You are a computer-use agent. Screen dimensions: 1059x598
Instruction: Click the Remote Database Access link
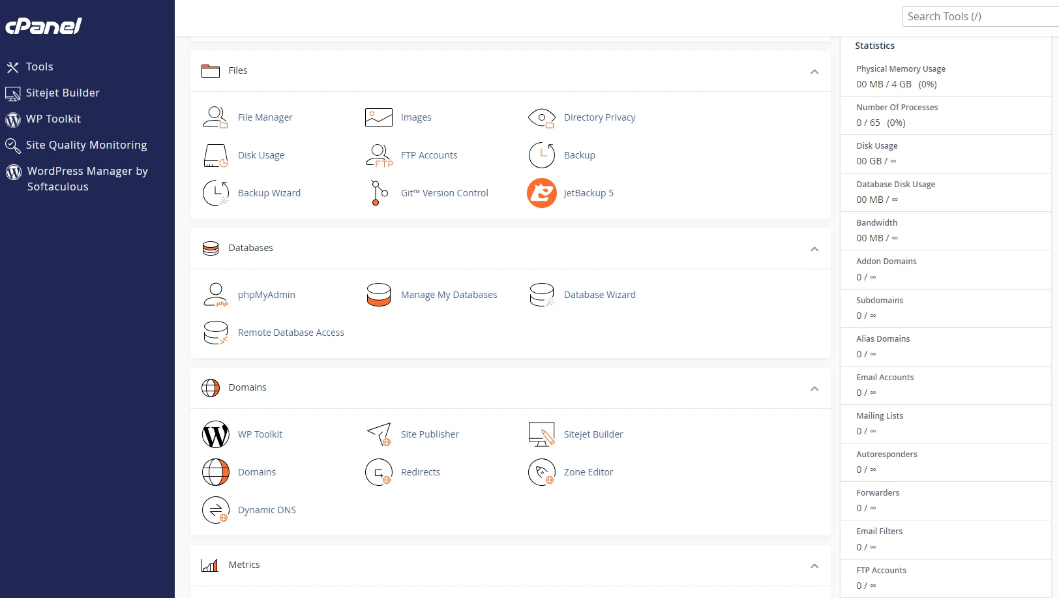point(291,333)
